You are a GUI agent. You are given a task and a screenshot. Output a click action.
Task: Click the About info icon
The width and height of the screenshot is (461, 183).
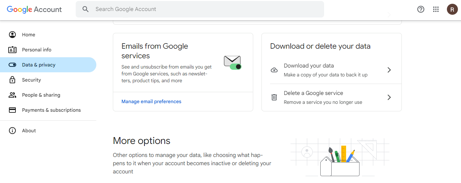(12, 131)
